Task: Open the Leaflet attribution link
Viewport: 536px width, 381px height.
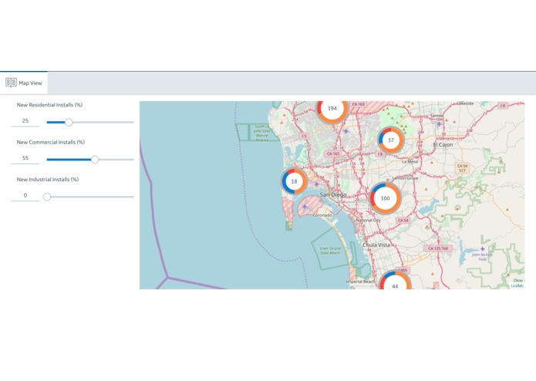Action: point(517,285)
